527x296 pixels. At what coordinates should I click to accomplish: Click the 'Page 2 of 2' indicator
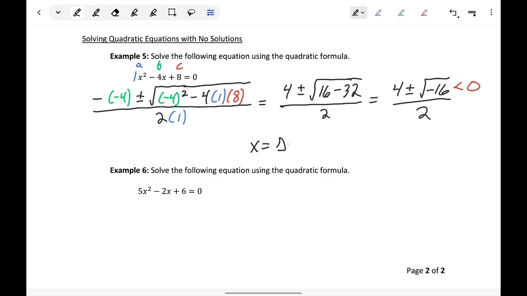click(x=426, y=271)
